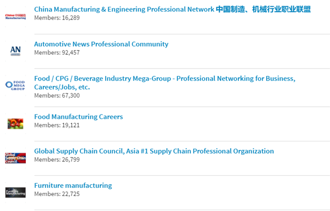The image size is (330, 211).
Task: Click the fruit image for Food Manufacturing Careers
Action: (15, 124)
